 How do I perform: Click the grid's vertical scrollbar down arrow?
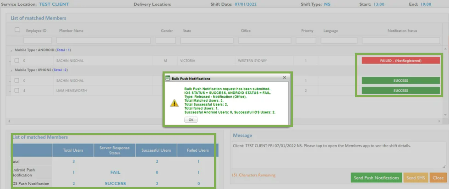coord(445,115)
